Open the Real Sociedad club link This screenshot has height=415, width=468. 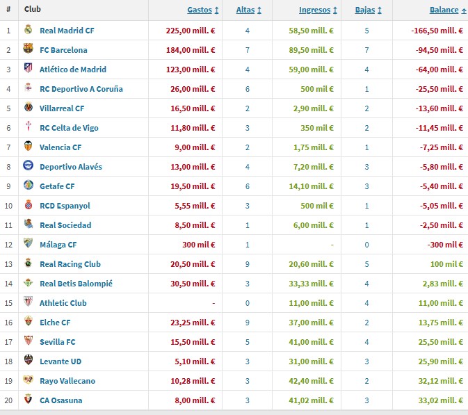click(65, 225)
